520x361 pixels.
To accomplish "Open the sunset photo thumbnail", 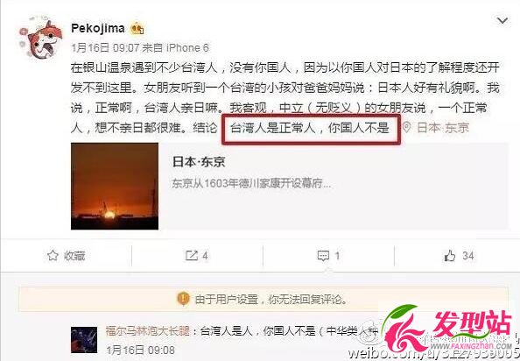I will click(x=115, y=186).
